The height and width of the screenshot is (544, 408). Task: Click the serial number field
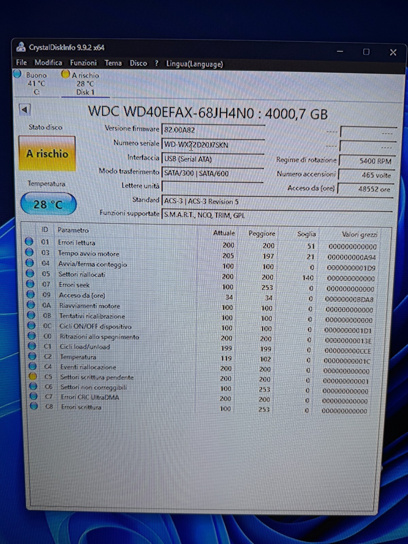pos(213,144)
